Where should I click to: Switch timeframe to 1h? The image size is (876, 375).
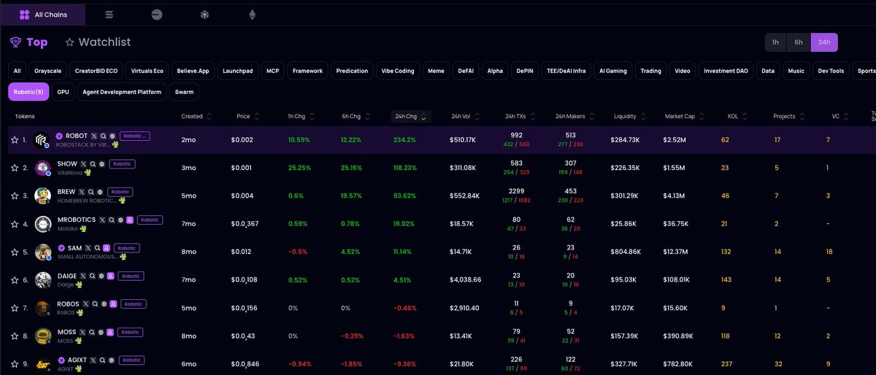point(775,42)
